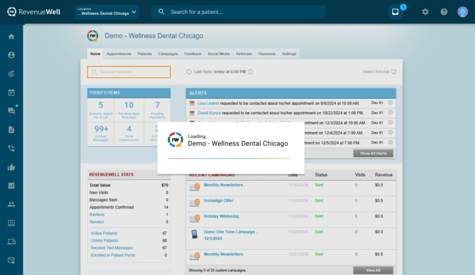This screenshot has height=275, width=475.
Task: Open the Receive Text Messages stat link
Action: pos(112,248)
